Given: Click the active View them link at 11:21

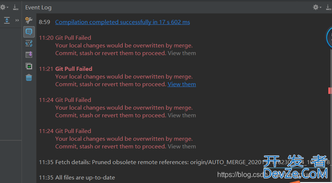Looking at the screenshot, I should coord(182,84).
